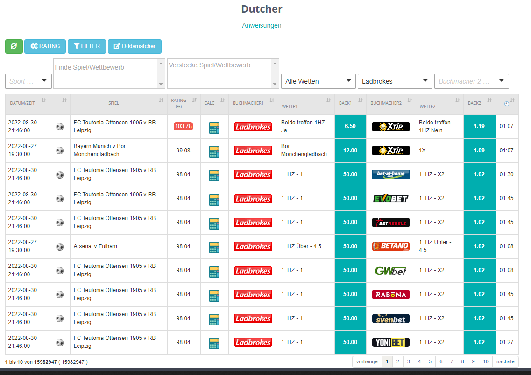
Task: Click the YoniBet bookmaker logo
Action: pos(390,342)
